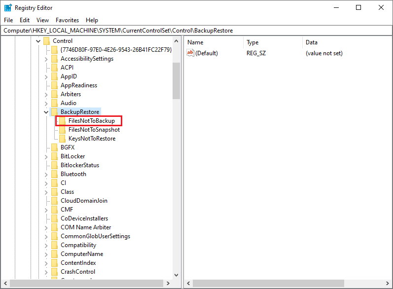Expand the Bluetooth key

click(x=46, y=175)
